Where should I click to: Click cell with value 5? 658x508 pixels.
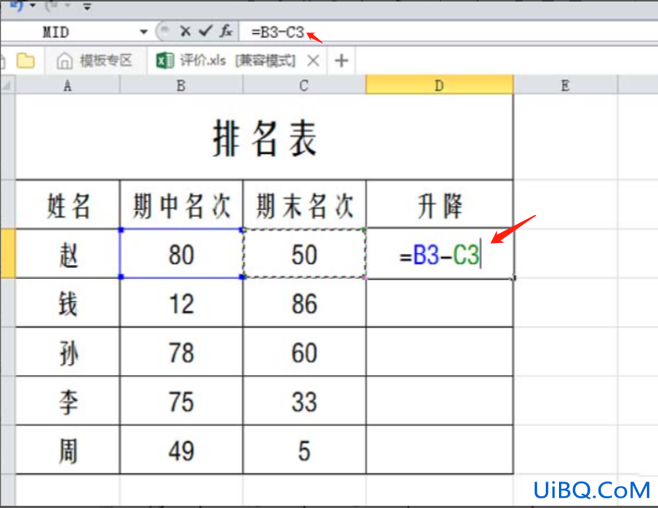[304, 450]
